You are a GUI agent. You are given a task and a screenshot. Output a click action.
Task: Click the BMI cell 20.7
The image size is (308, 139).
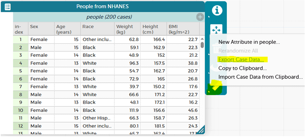point(183,71)
